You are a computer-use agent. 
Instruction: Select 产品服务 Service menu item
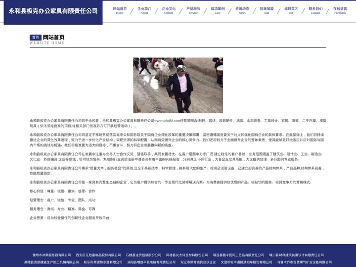click(193, 10)
